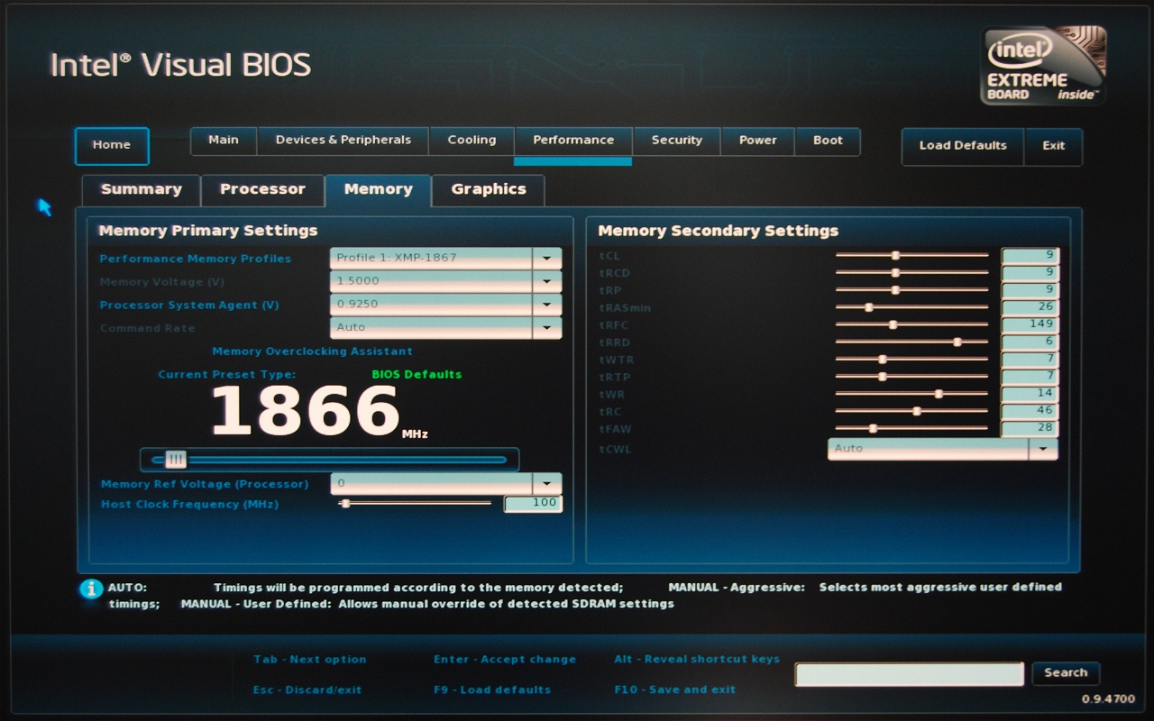Go to the Power tab
The width and height of the screenshot is (1154, 721).
click(x=758, y=141)
